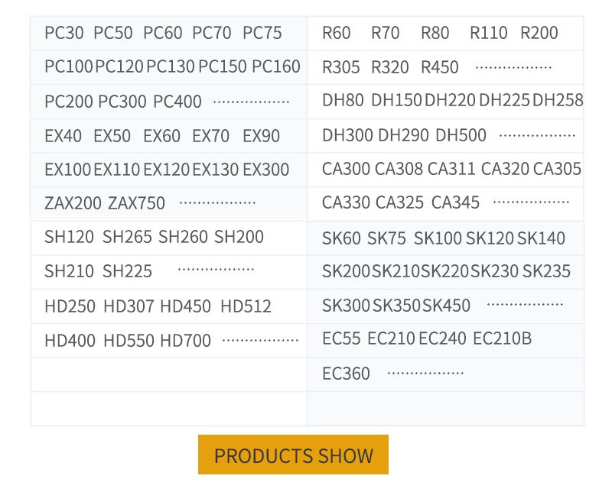Screen dimensions: 612x479
Task: Click the CA300 model label
Action: point(346,169)
